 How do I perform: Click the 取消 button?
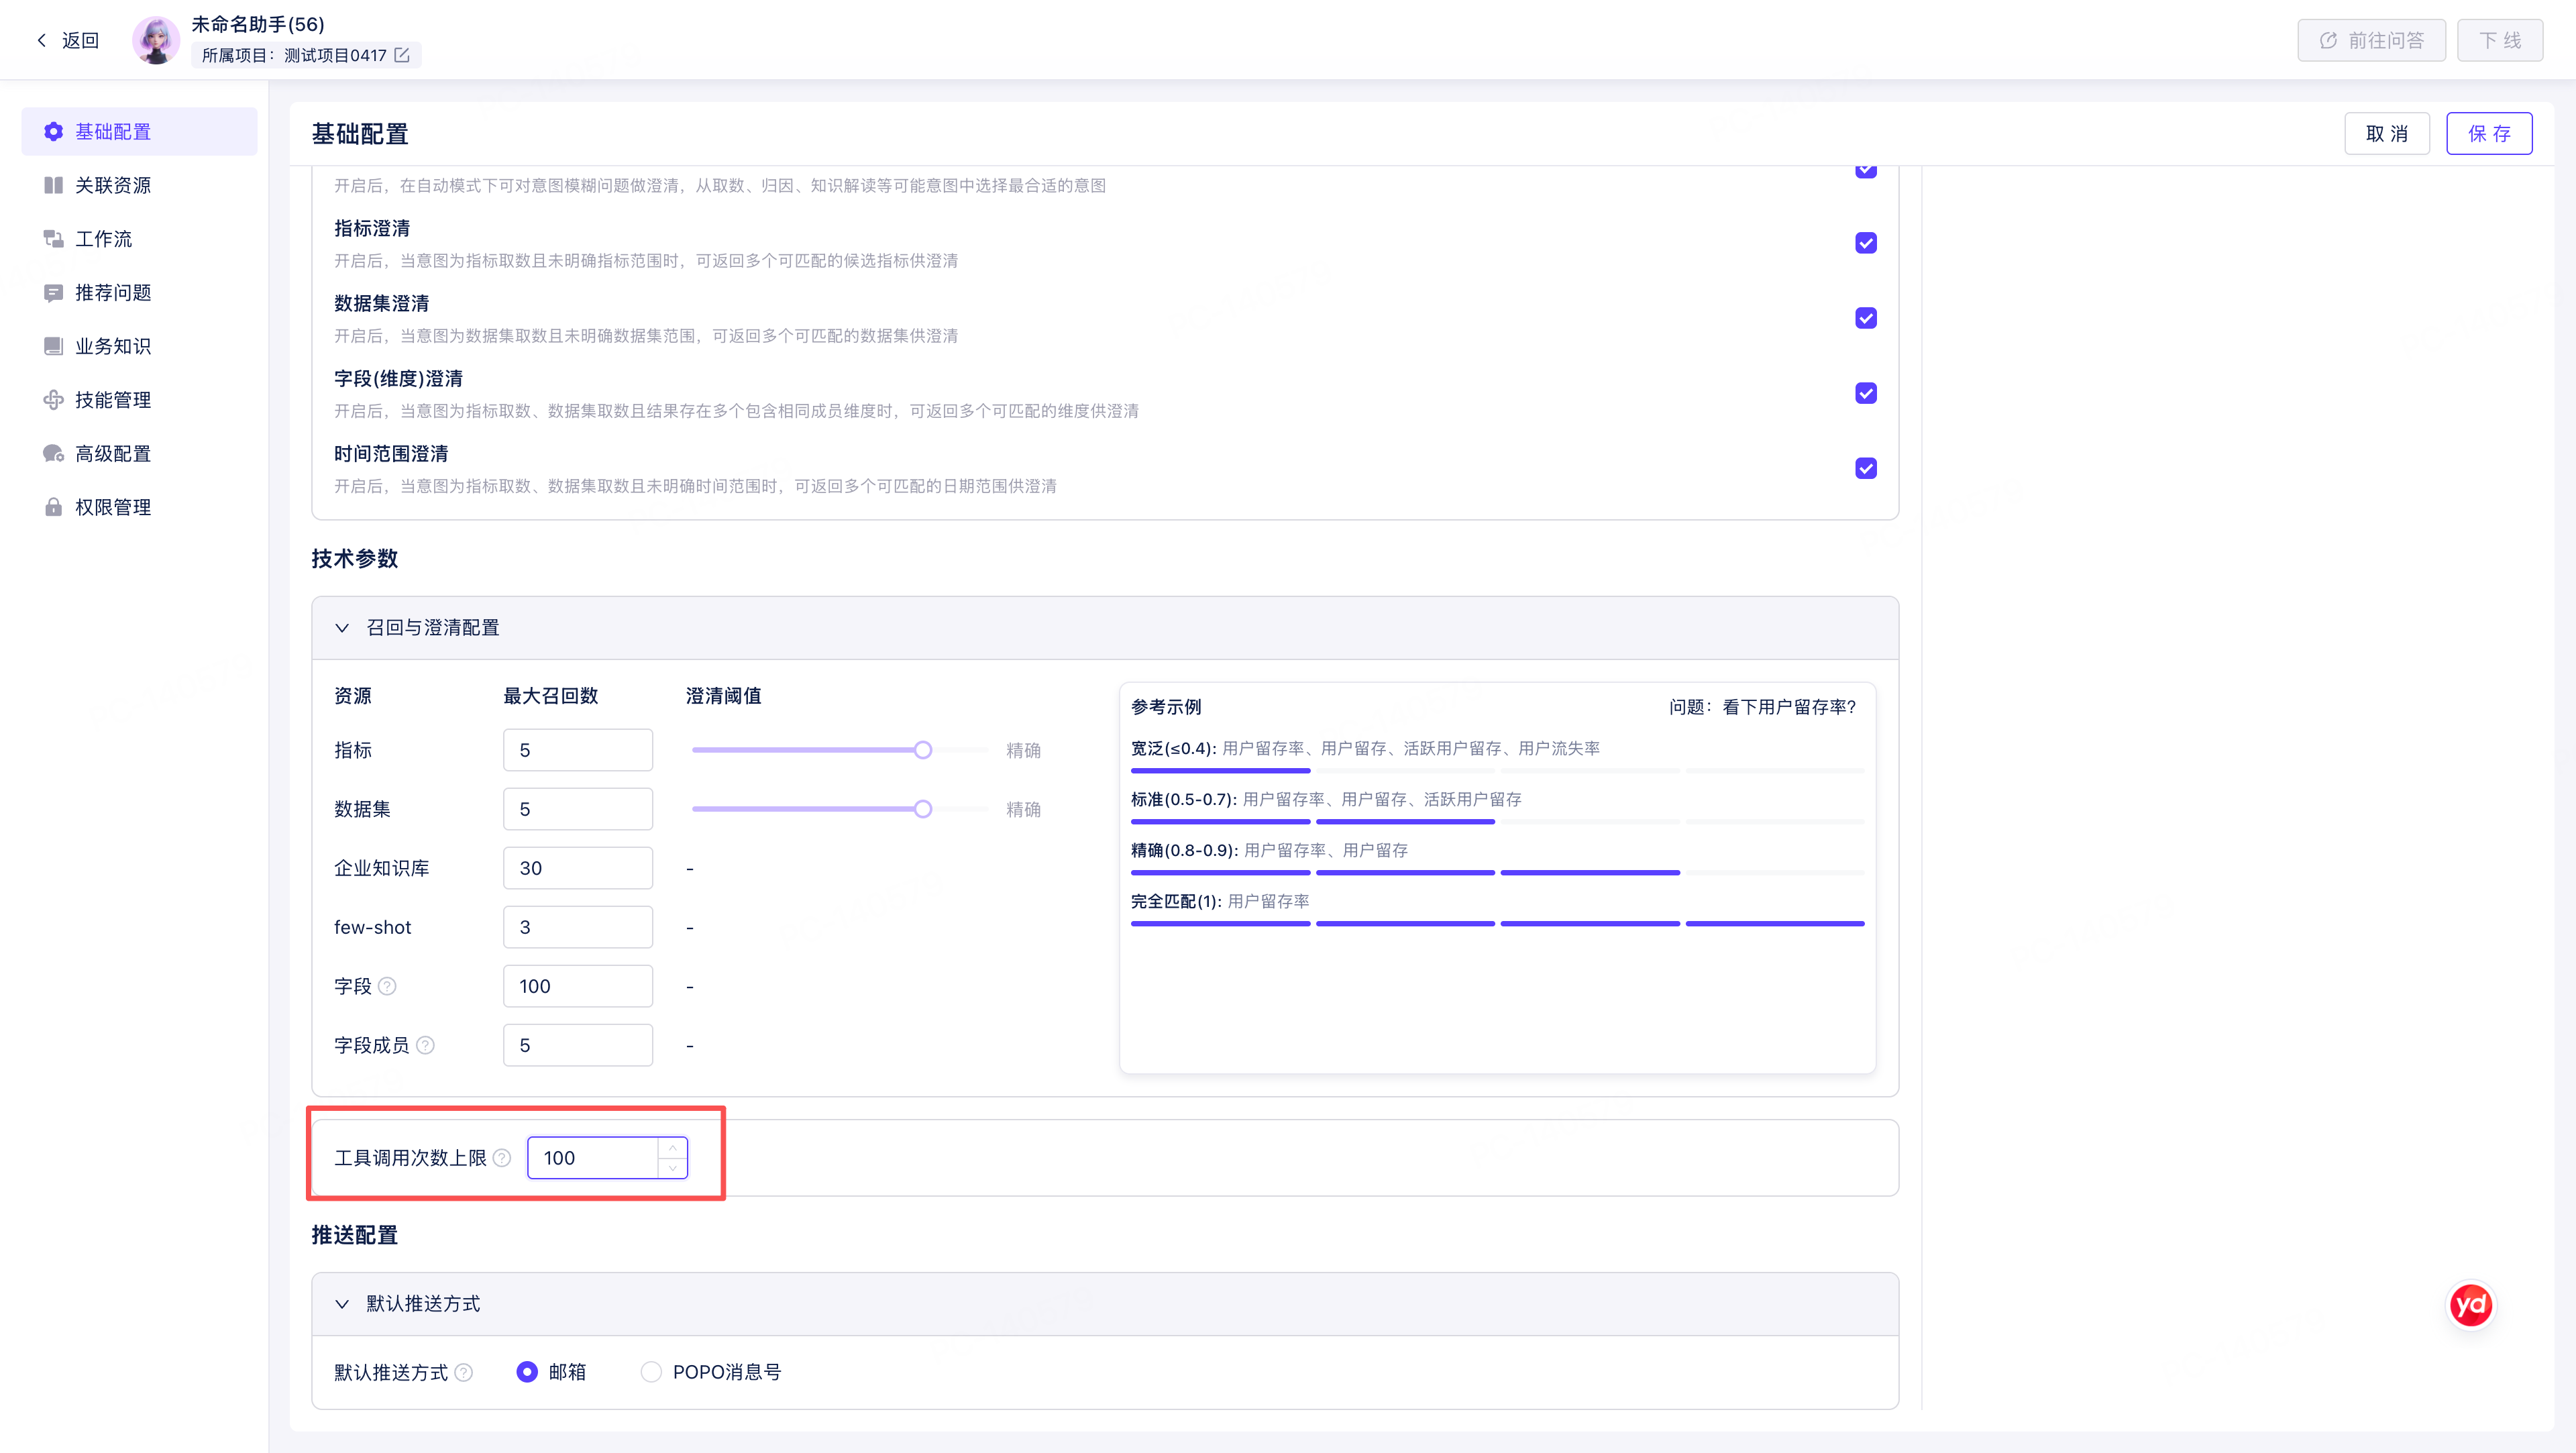[x=2387, y=133]
